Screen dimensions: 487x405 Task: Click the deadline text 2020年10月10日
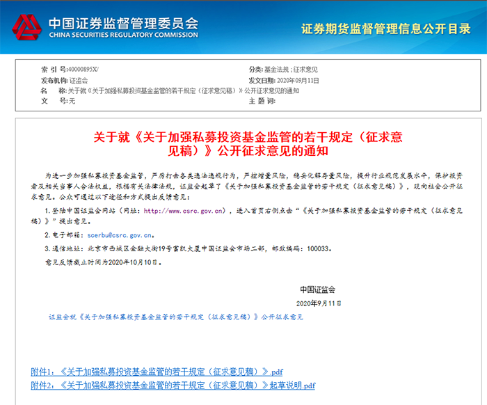133,262
